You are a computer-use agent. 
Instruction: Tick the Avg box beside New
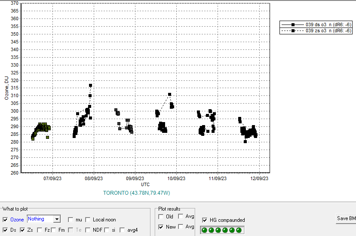(x=181, y=227)
